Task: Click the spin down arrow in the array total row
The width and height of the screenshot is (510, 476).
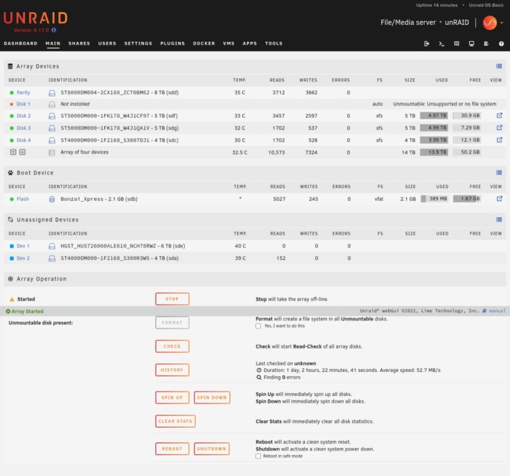Action: click(13, 152)
